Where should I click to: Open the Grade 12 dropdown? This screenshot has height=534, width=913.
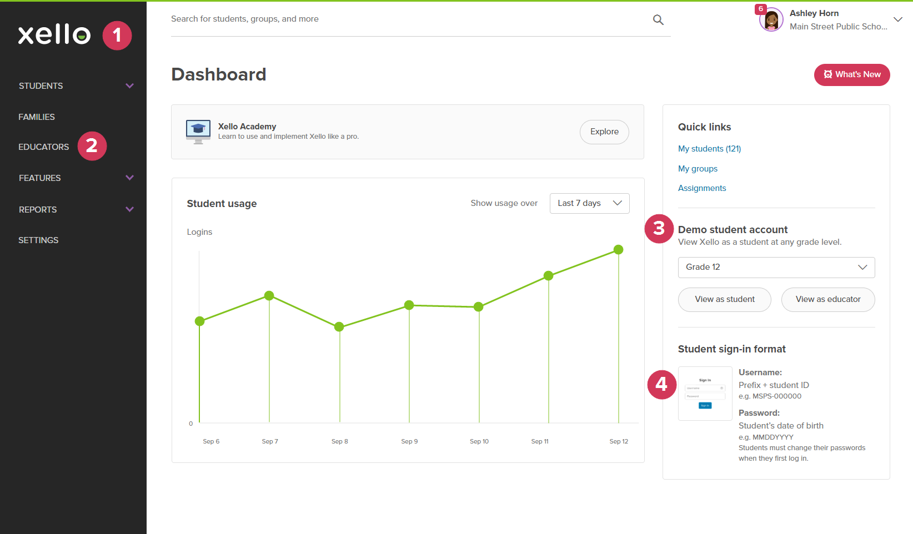tap(776, 267)
